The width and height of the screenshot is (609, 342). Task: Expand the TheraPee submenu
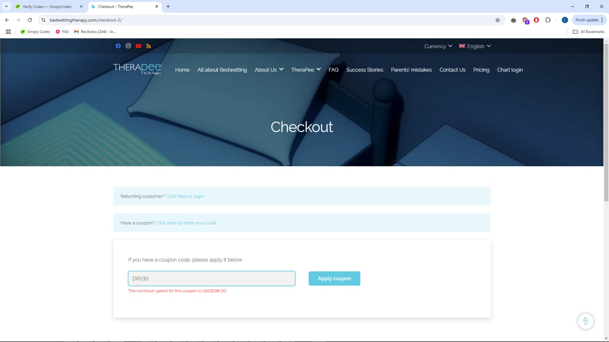click(x=306, y=70)
